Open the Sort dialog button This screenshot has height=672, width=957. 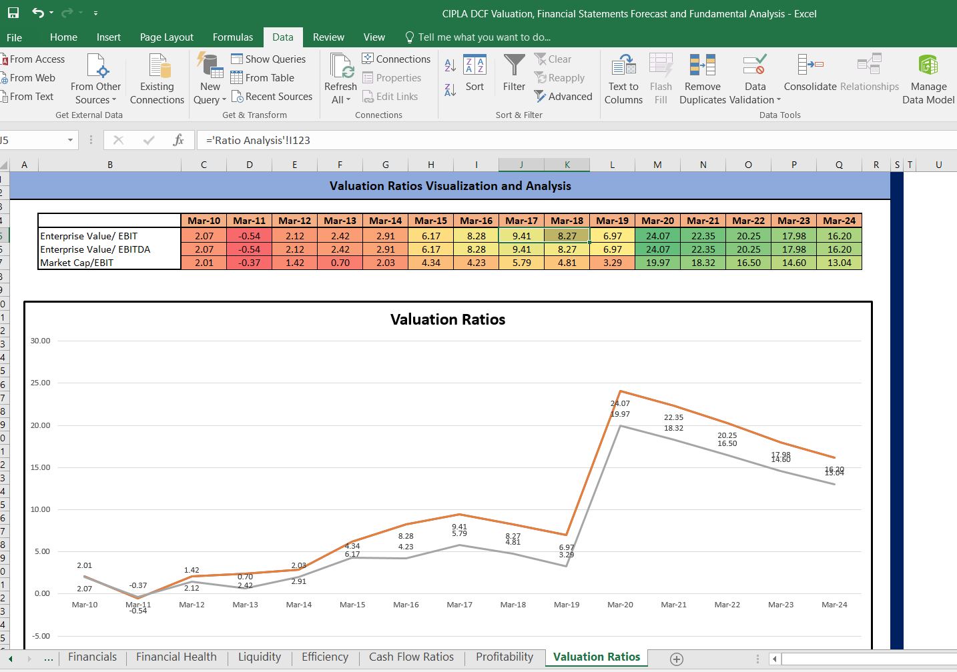474,73
